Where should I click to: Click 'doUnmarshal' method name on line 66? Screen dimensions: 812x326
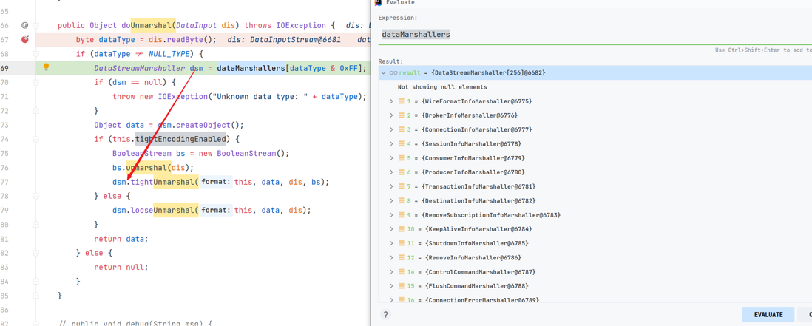(x=146, y=25)
